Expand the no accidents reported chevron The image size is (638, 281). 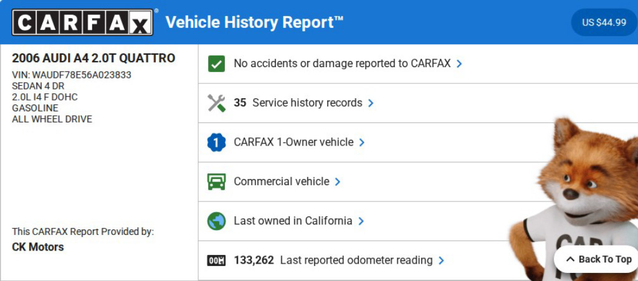click(x=459, y=63)
